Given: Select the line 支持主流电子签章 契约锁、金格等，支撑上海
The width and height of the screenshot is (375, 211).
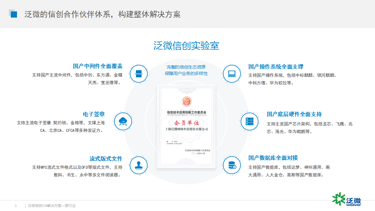Looking at the screenshot, I should pos(61,123).
